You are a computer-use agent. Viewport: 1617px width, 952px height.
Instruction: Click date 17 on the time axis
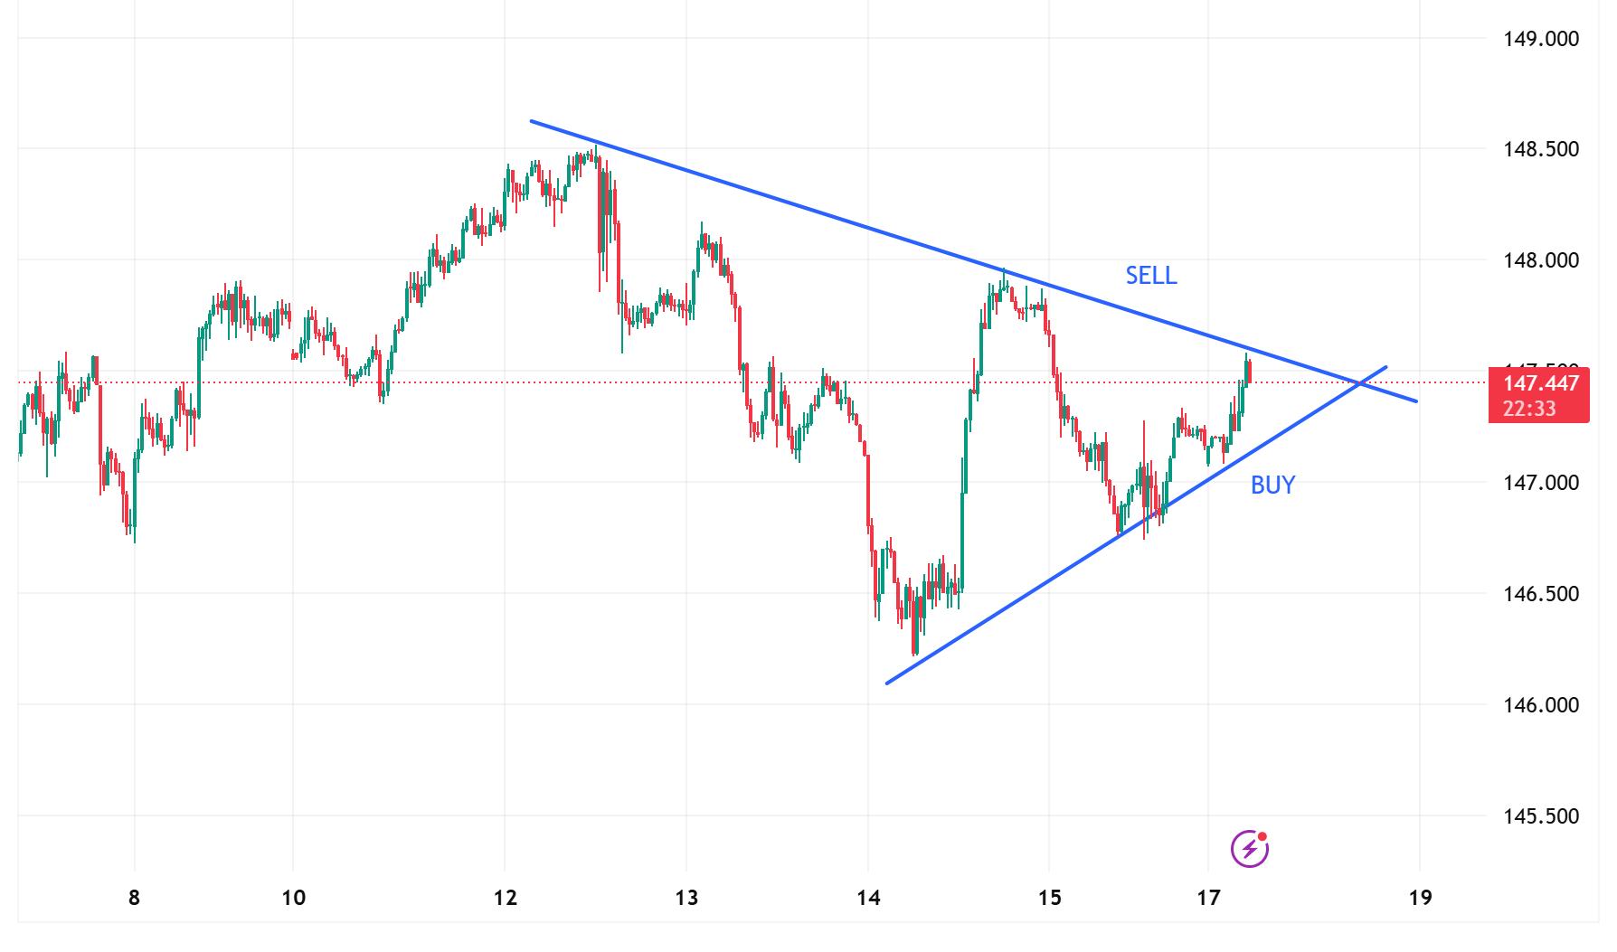tap(1208, 899)
